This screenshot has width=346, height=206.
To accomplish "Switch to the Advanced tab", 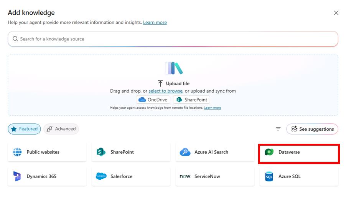I will tap(61, 129).
